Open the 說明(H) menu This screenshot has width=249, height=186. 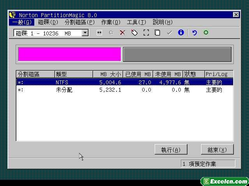(162, 22)
